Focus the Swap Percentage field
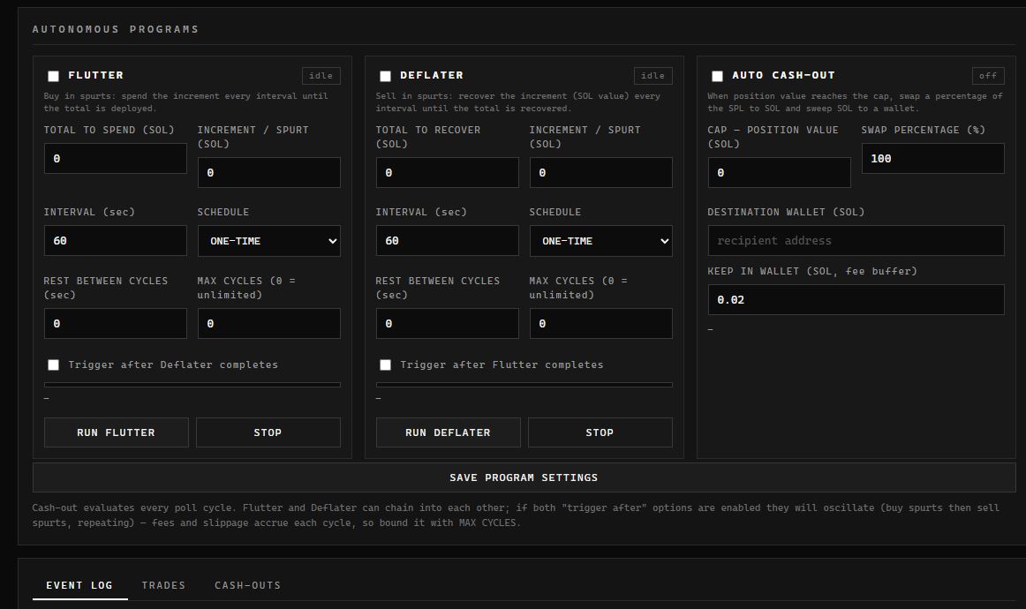 [933, 159]
